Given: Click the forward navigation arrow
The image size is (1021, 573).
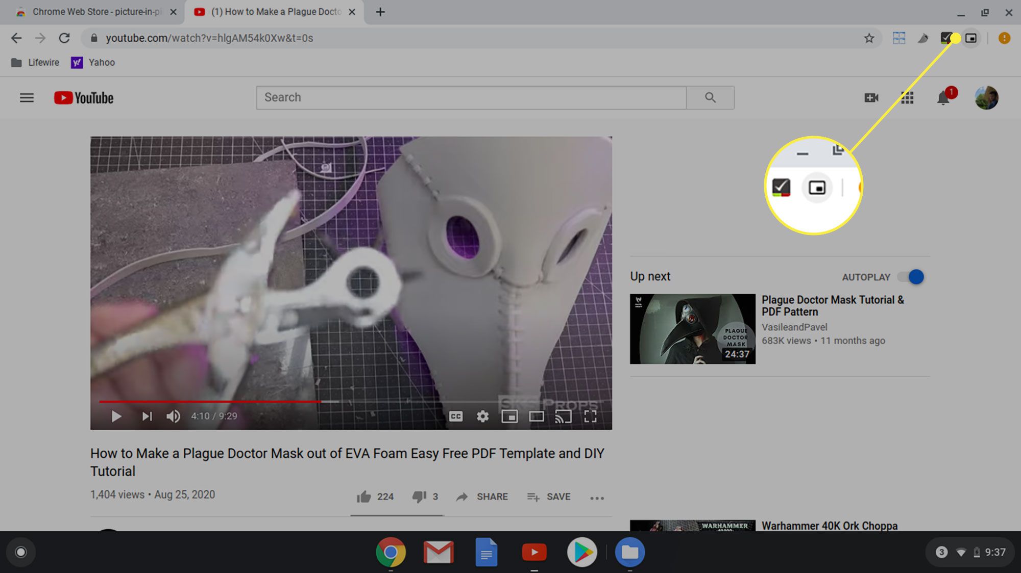Looking at the screenshot, I should click(40, 38).
